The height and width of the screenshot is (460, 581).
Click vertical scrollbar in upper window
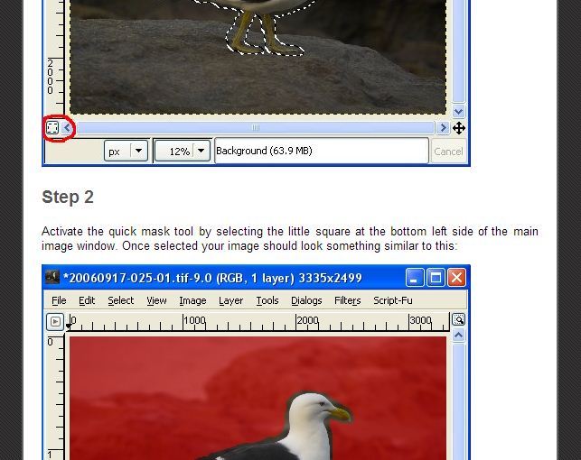[x=458, y=51]
